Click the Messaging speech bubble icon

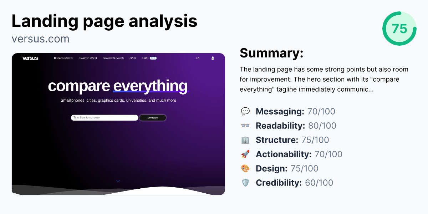[x=246, y=111]
